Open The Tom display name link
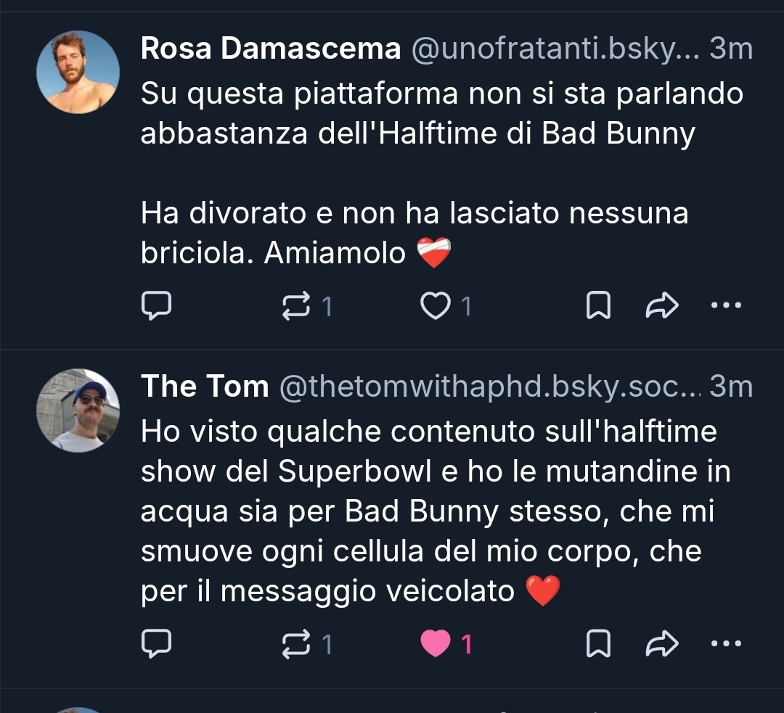Viewport: 784px width, 713px height. point(204,387)
